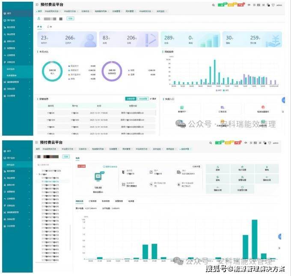
Task: Click the search input above meter tree
Action: [x=51, y=164]
